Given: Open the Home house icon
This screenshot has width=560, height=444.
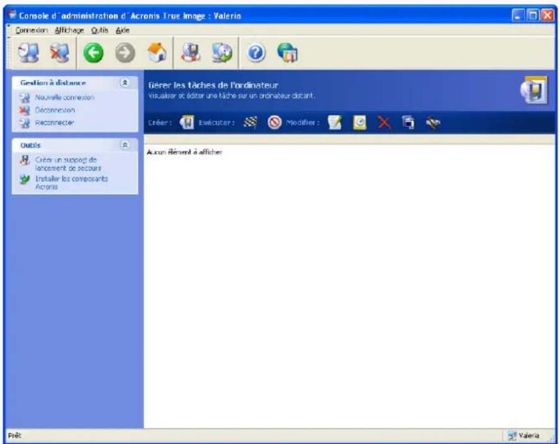Looking at the screenshot, I should (157, 52).
